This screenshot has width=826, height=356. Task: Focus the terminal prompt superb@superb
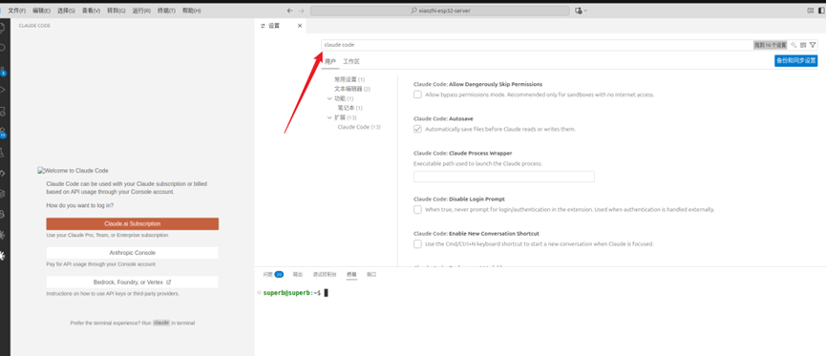[x=292, y=293]
